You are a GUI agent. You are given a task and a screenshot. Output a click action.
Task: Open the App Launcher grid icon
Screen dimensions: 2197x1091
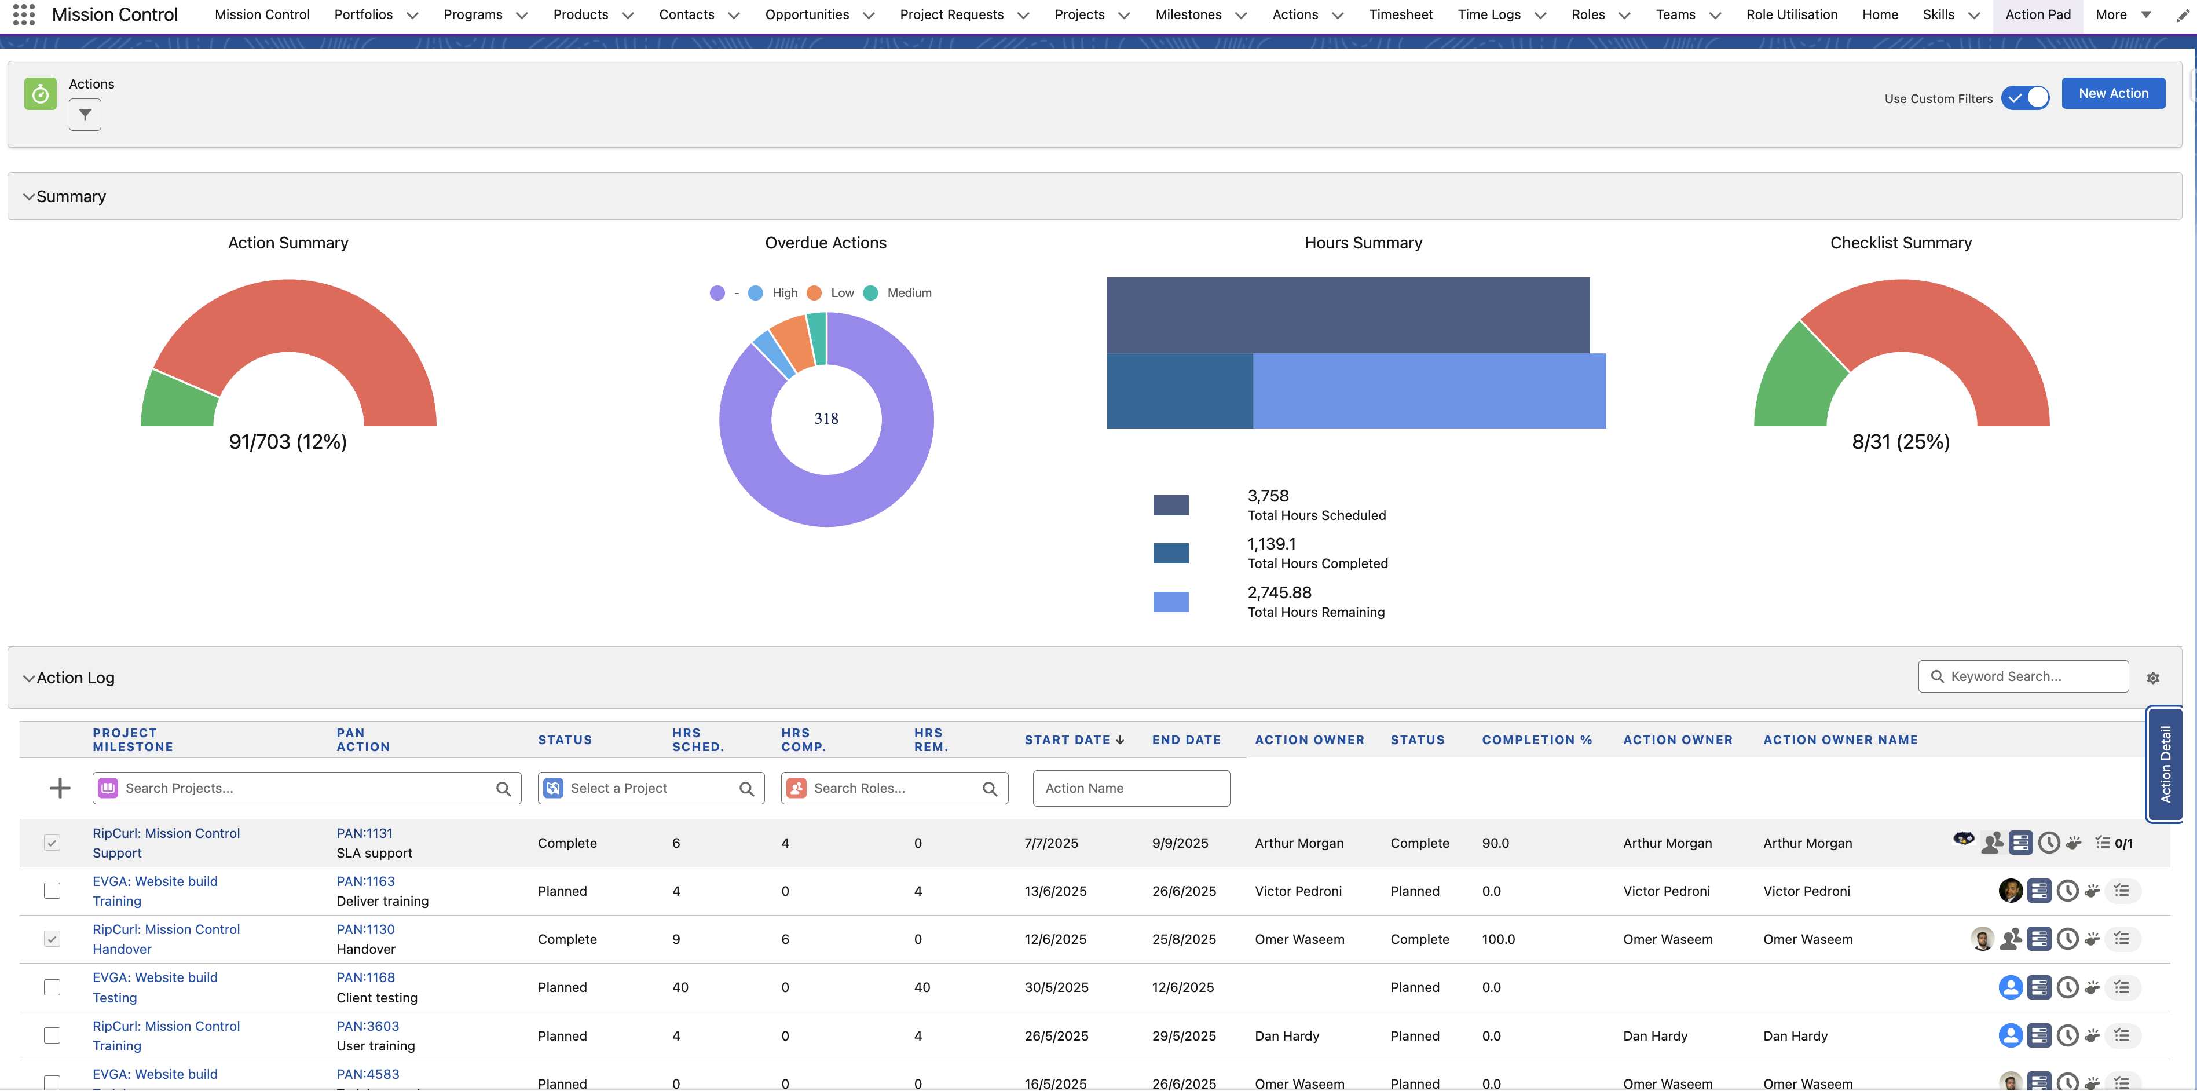tap(24, 14)
